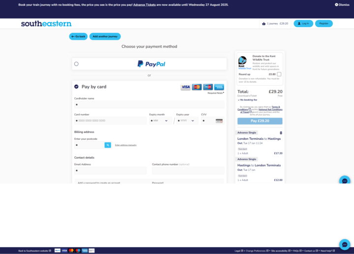Open the Expiry month dropdown
The image size is (354, 254).
[x=160, y=121]
